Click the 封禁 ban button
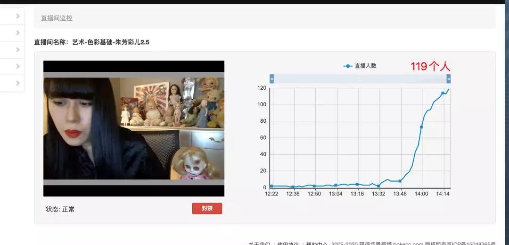This screenshot has width=509, height=245. 207,209
